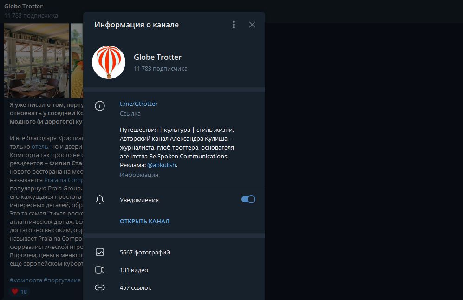Open the channel info three-dot menu
Screen dimensions: 463x300
tap(234, 25)
